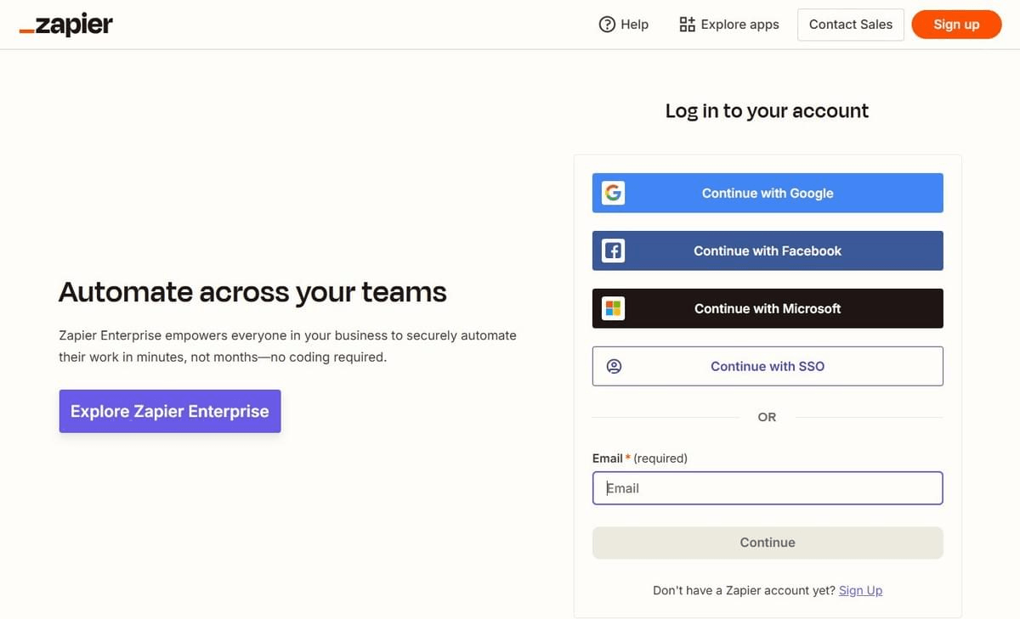Focus the Email input field
The width and height of the screenshot is (1020, 619).
(x=768, y=488)
